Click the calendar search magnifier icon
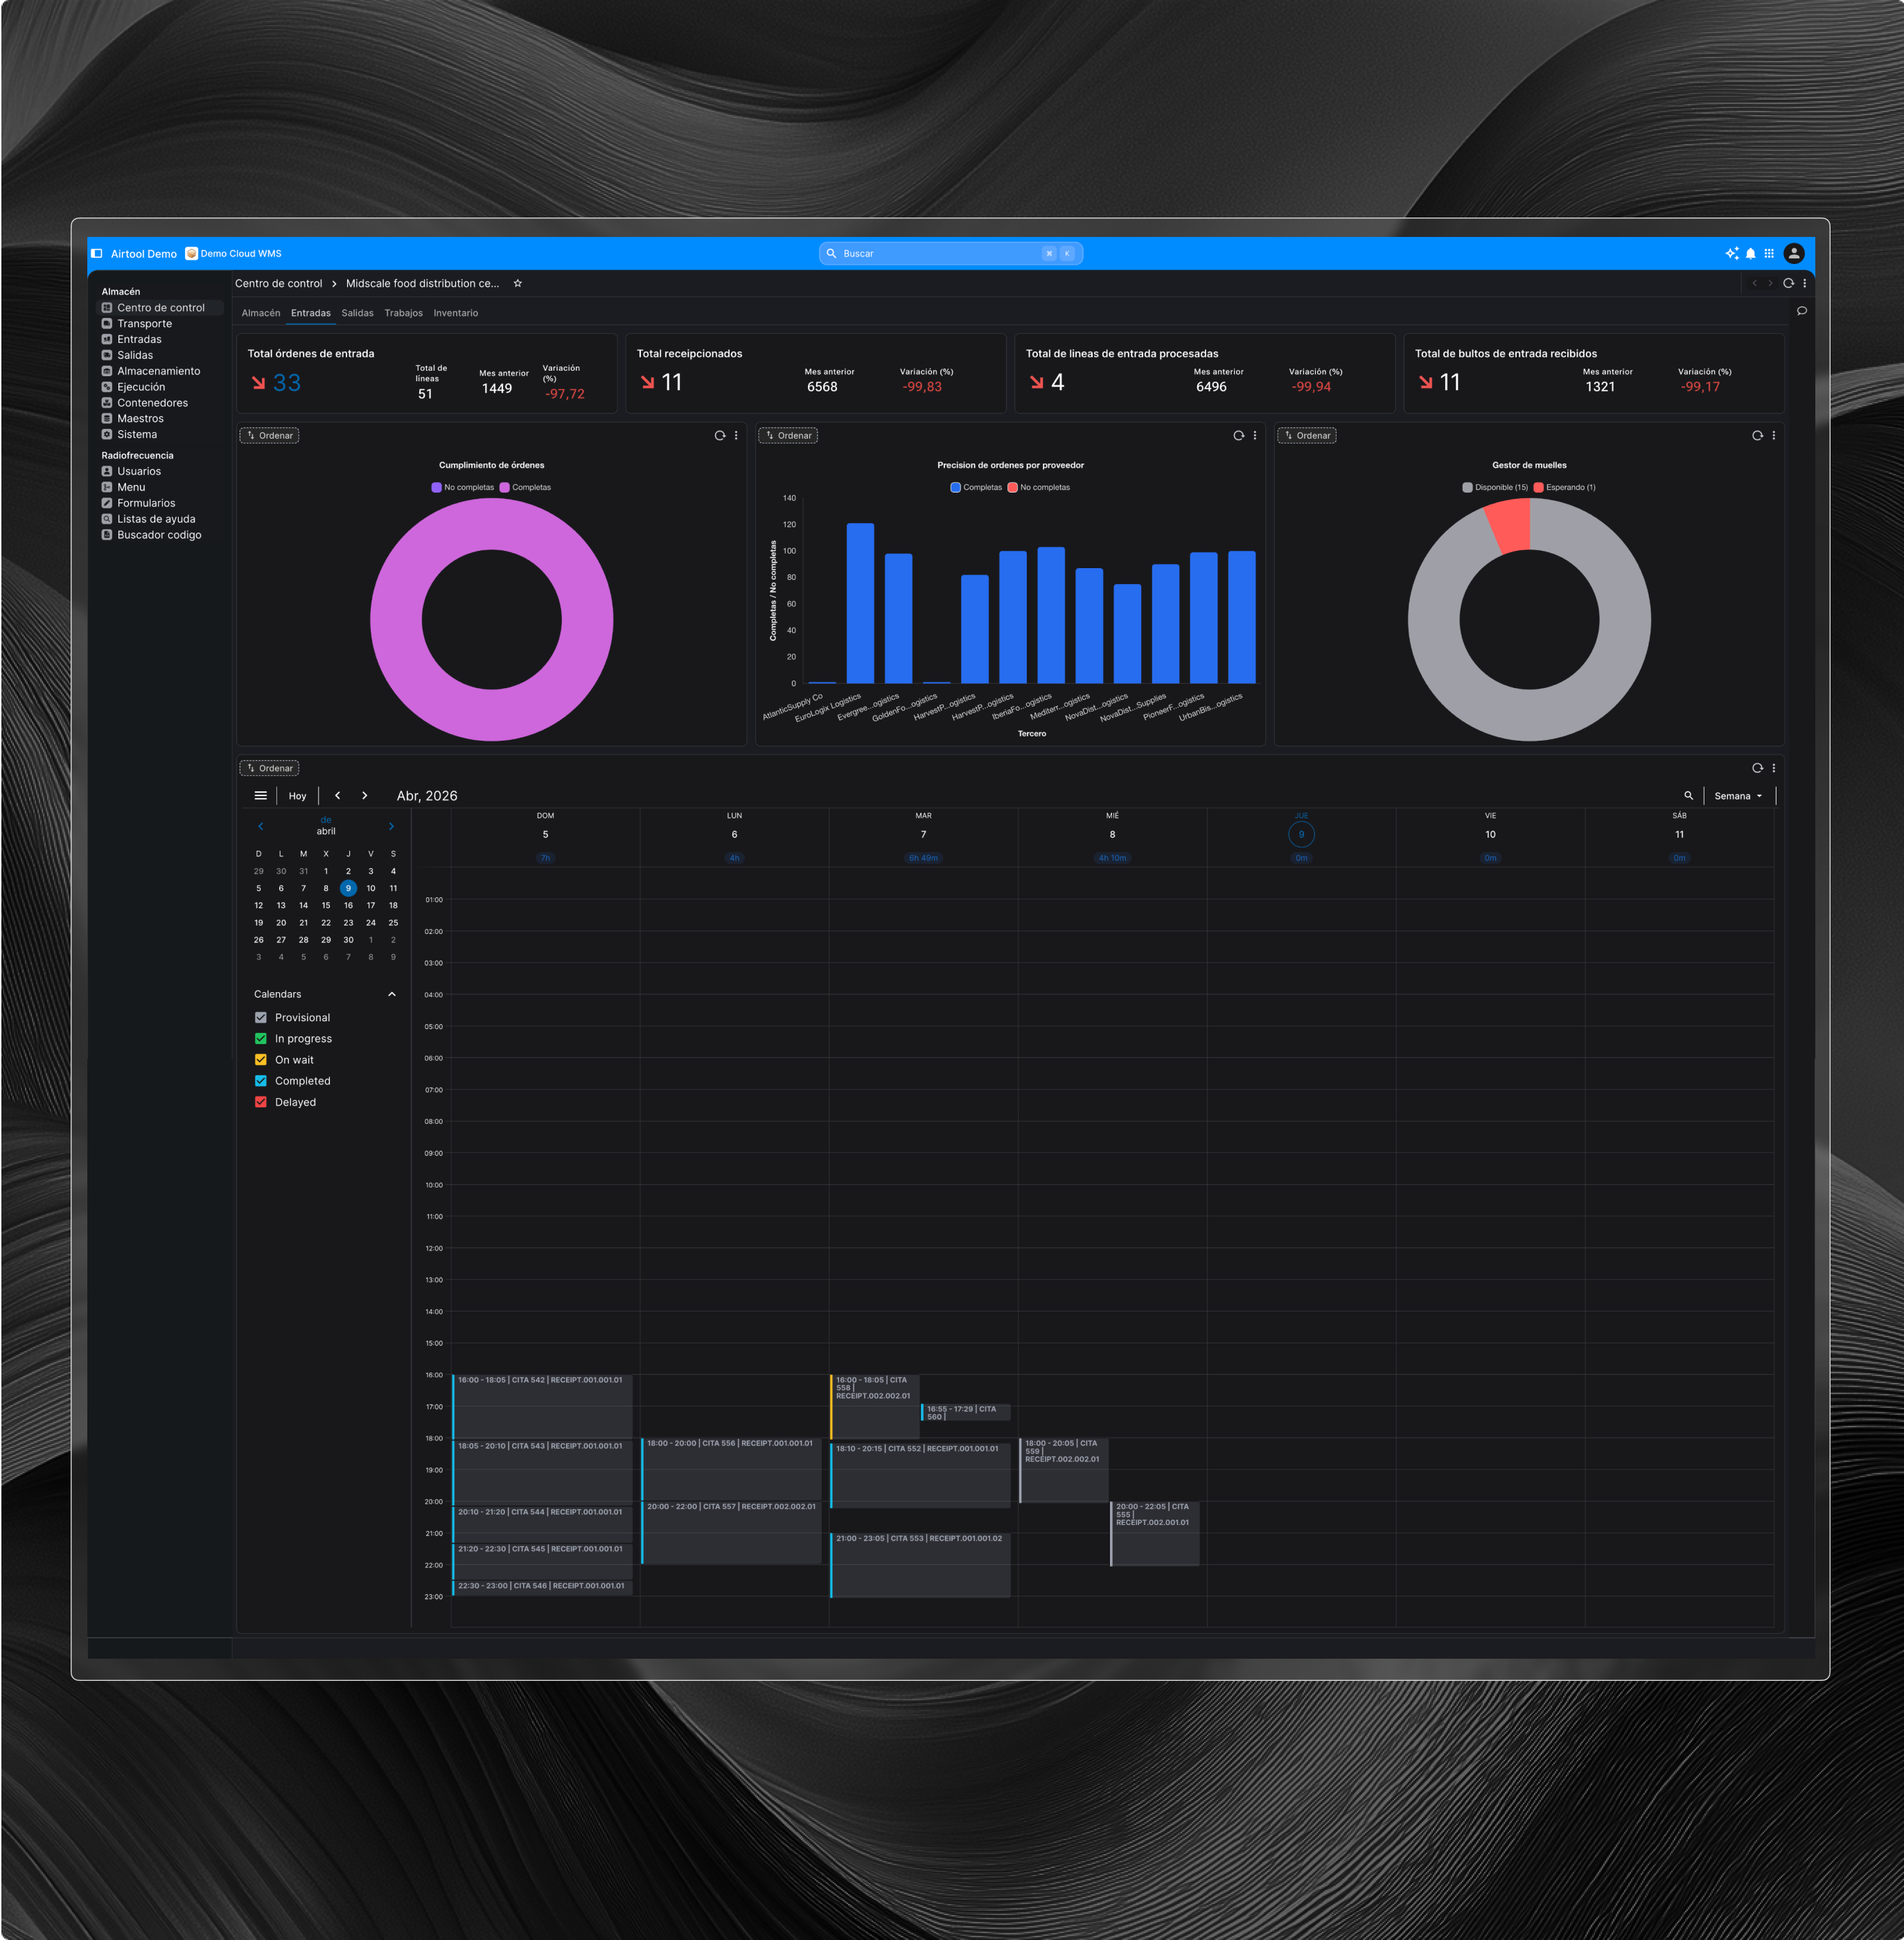 (1688, 796)
